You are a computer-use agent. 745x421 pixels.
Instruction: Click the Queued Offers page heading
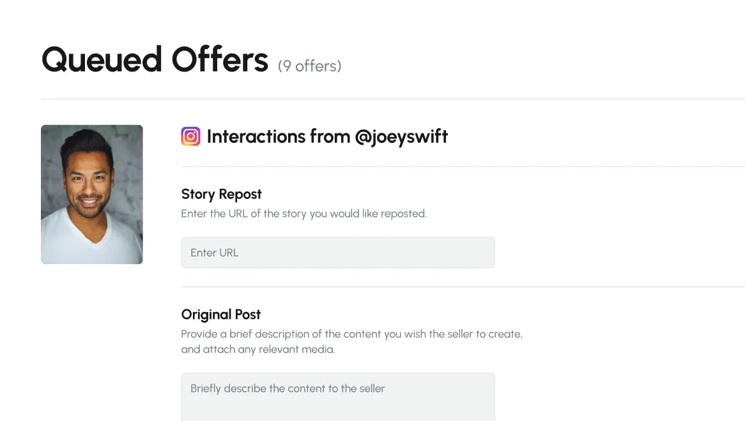point(155,60)
